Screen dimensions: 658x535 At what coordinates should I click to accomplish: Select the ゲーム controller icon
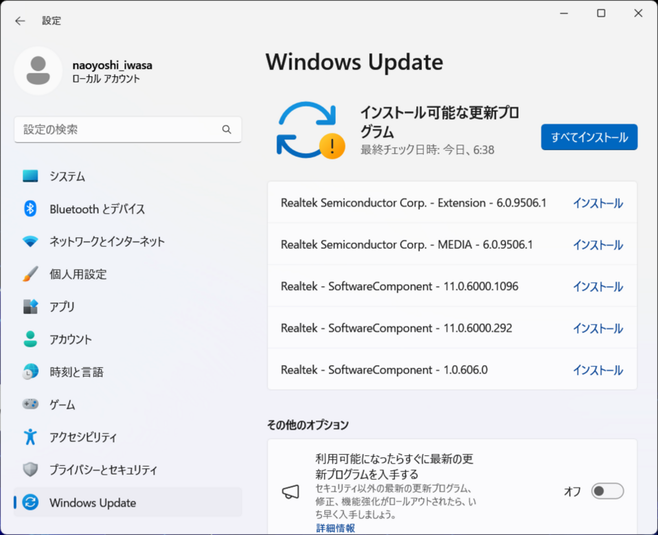(30, 404)
